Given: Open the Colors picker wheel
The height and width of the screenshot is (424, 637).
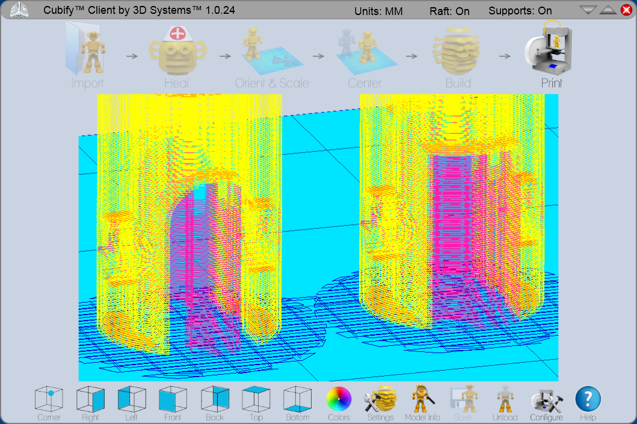Looking at the screenshot, I should click(x=339, y=399).
